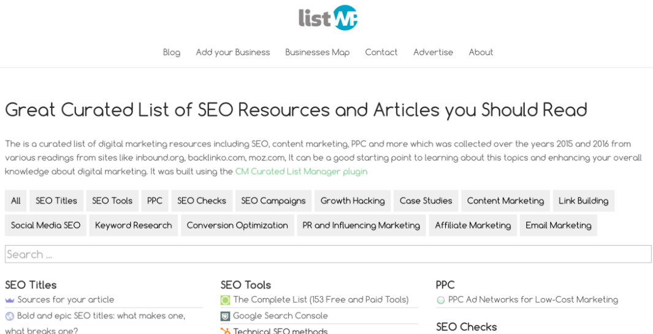Filter by Growth Hacking category
The height and width of the screenshot is (334, 653).
pos(353,201)
